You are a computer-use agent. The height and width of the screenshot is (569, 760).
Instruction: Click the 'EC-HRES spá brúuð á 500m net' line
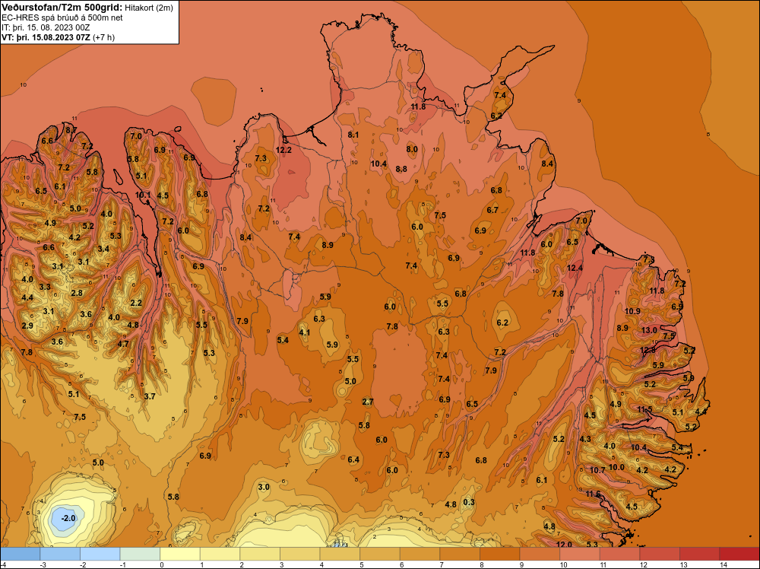62,17
